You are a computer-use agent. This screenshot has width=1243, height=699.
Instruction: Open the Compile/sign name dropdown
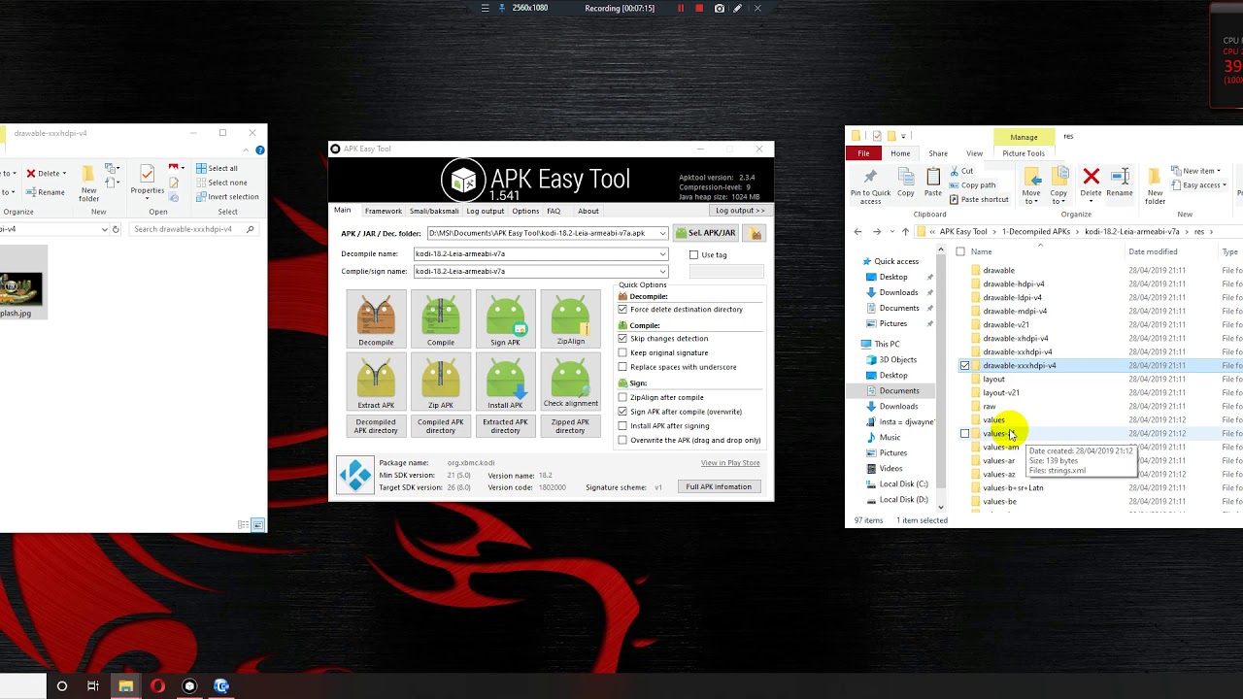tap(663, 272)
